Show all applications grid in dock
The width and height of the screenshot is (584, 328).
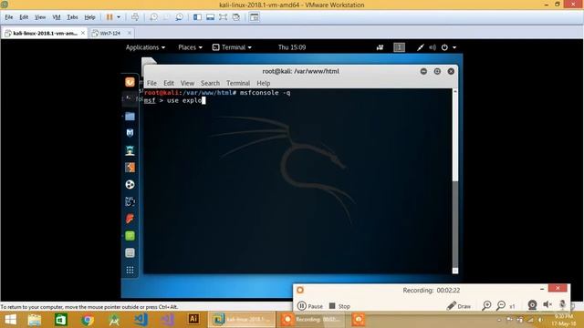click(x=130, y=270)
